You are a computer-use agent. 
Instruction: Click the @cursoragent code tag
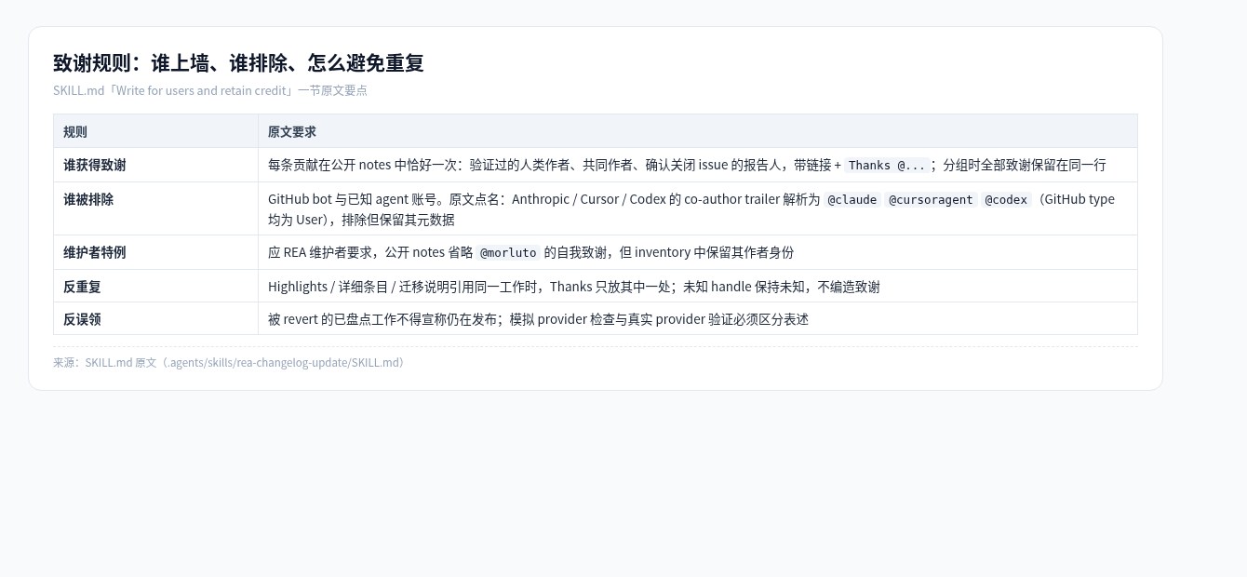click(x=931, y=199)
